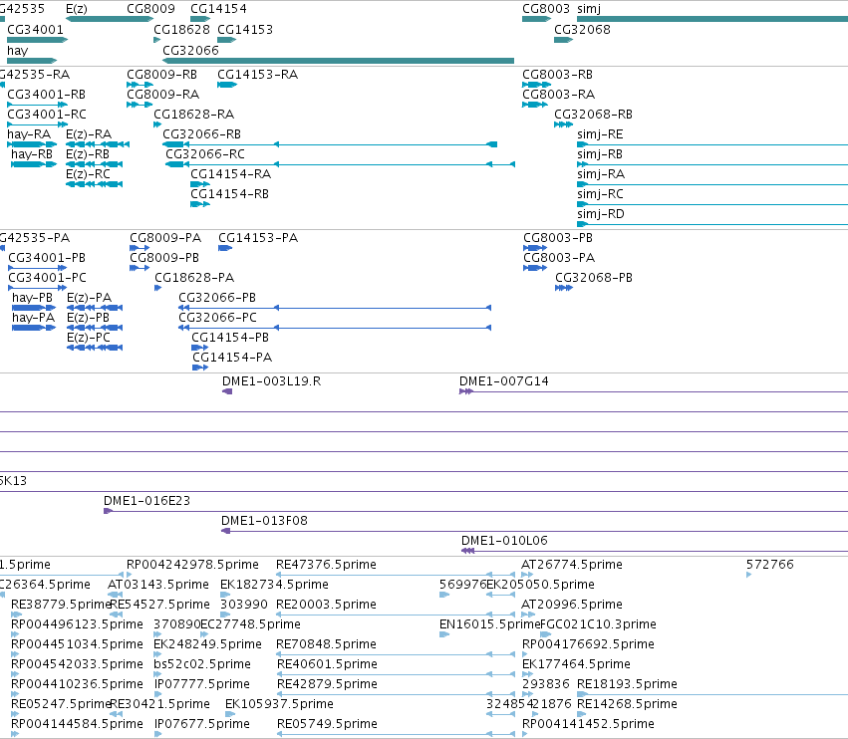Viewport: 848px width, 739px height.
Task: Click EST RE20003.5prime
Action: 326,605
